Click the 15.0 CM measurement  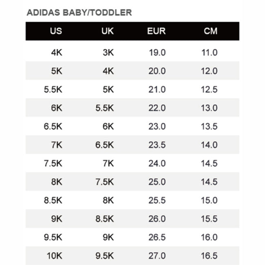[209, 200]
